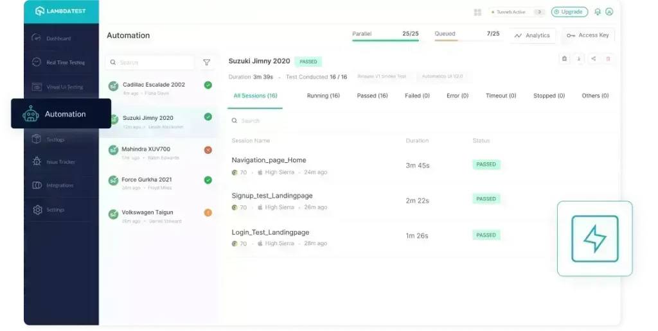Image resolution: width=658 pixels, height=331 pixels.
Task: Switch to Running (16) tab
Action: (323, 96)
